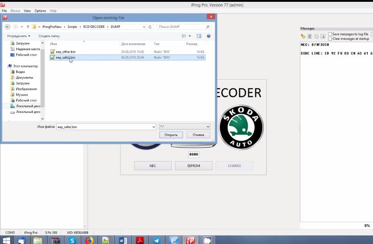The width and height of the screenshot is (373, 244).
Task: Open File Explorer from the taskbar
Action: pos(37,240)
